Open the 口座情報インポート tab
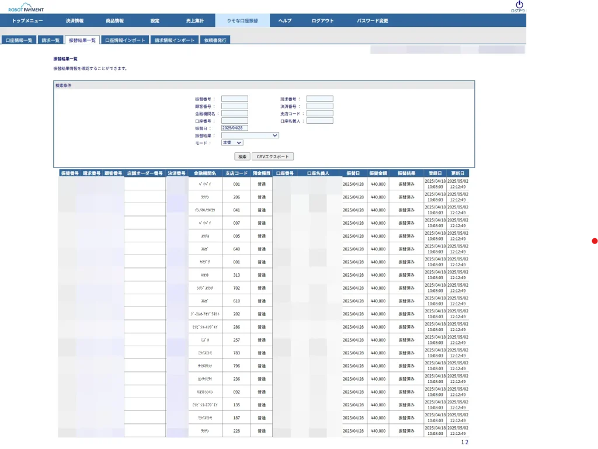598x449 pixels. 125,40
